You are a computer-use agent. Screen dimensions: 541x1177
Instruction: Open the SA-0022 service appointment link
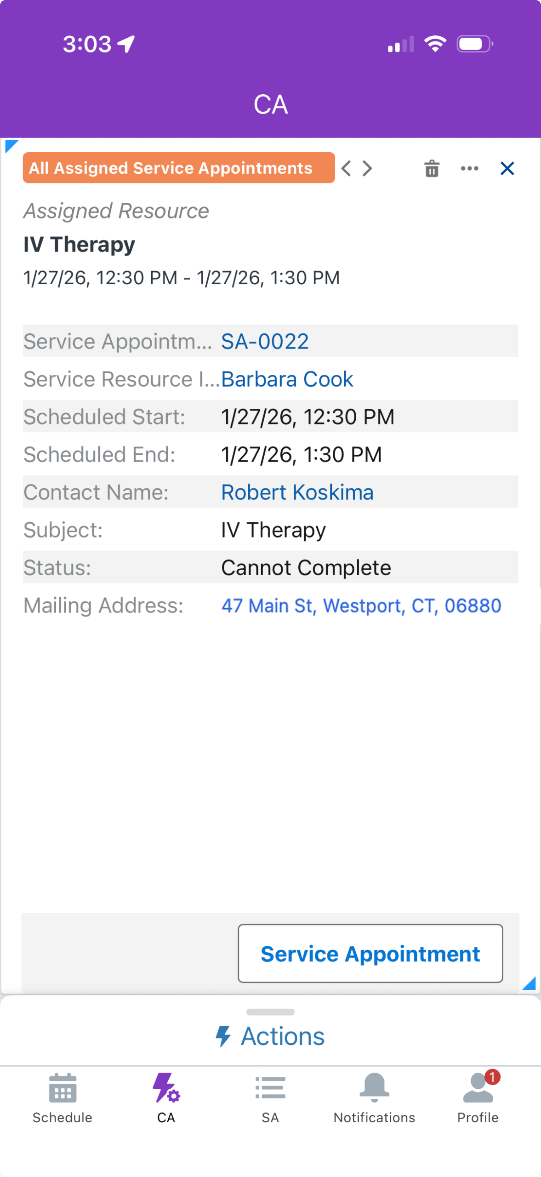(265, 342)
